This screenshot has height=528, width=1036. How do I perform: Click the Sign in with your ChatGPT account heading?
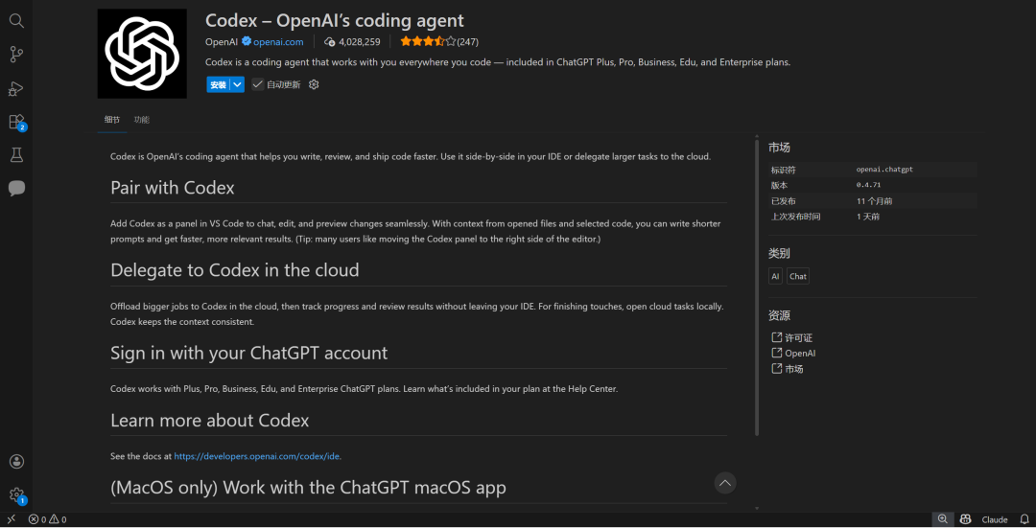249,353
